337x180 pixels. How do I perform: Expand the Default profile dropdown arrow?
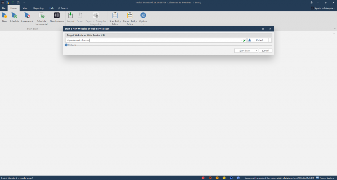(x=270, y=40)
